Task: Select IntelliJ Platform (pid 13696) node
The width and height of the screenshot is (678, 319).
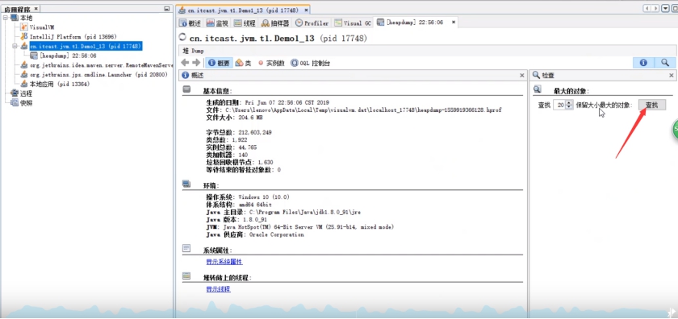Action: [73, 37]
